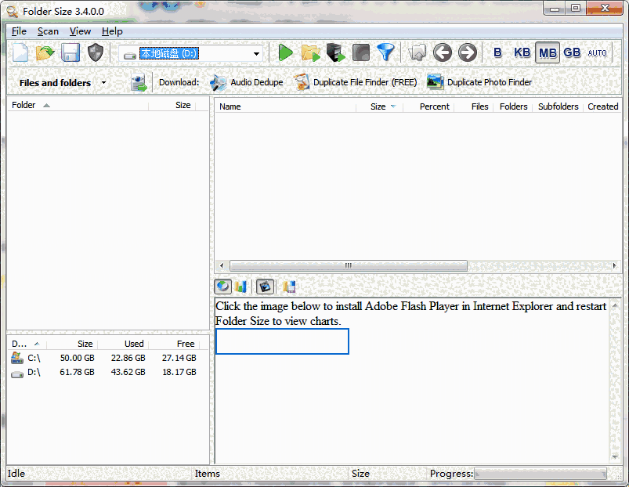Open the Scan menu
629x487 pixels.
pyautogui.click(x=48, y=31)
